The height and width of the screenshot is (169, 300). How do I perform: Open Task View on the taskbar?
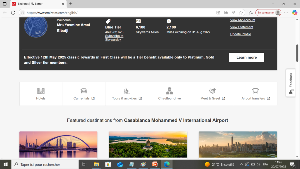tap(84, 164)
